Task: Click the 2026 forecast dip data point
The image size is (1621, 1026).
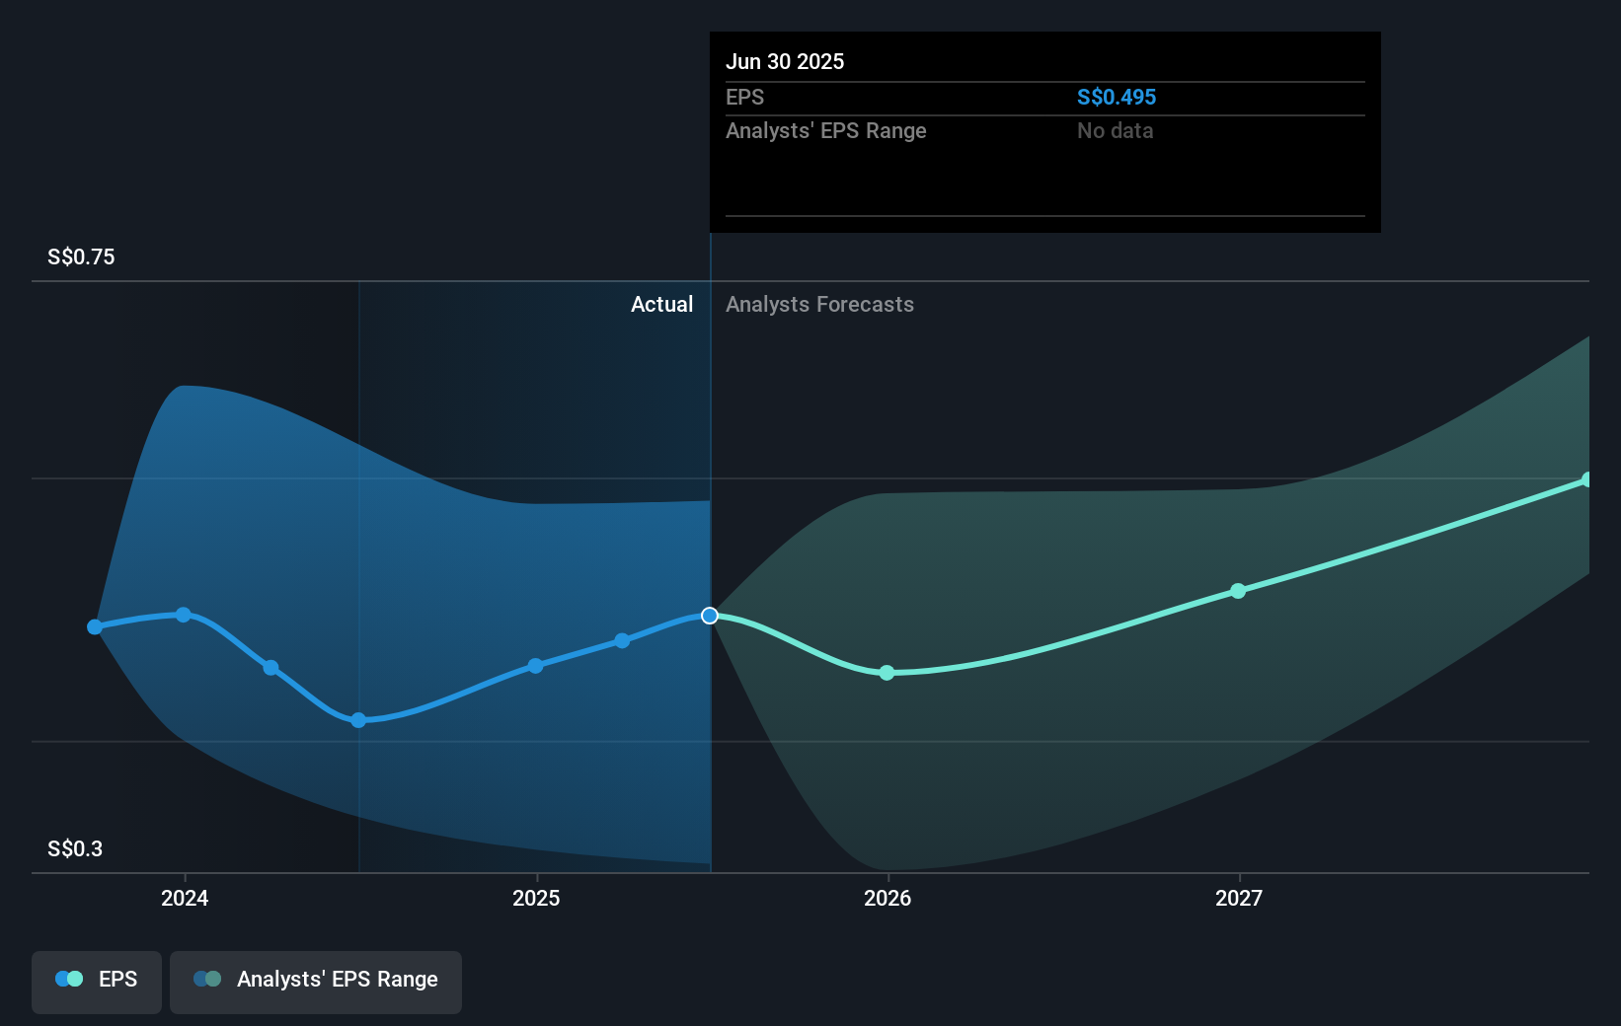Action: pos(887,673)
